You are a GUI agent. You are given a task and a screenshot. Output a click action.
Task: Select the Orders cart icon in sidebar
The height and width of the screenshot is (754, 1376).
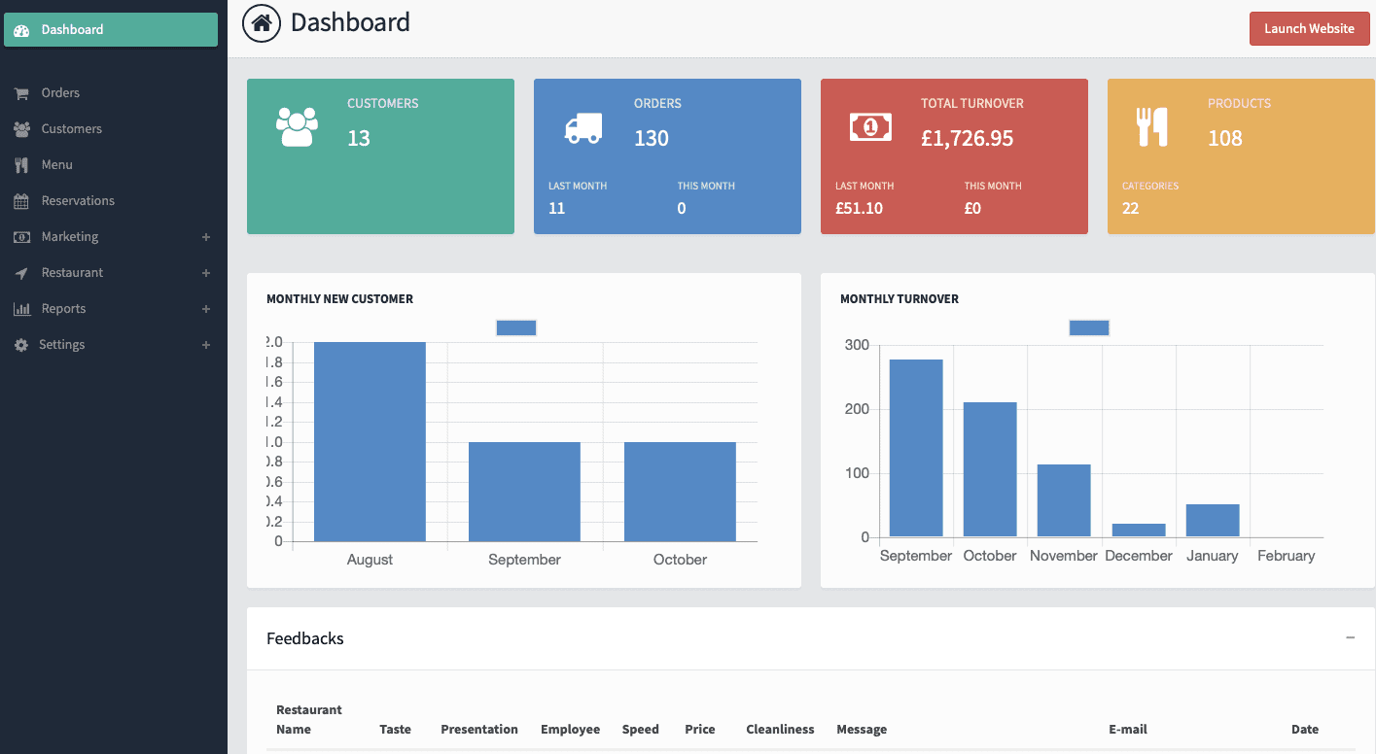[21, 92]
